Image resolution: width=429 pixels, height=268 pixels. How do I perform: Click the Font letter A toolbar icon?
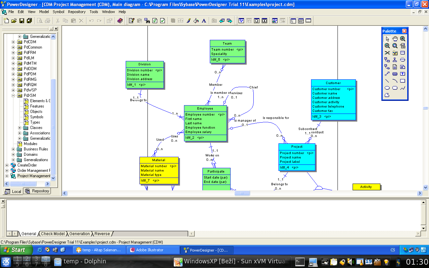pyautogui.click(x=204, y=21)
